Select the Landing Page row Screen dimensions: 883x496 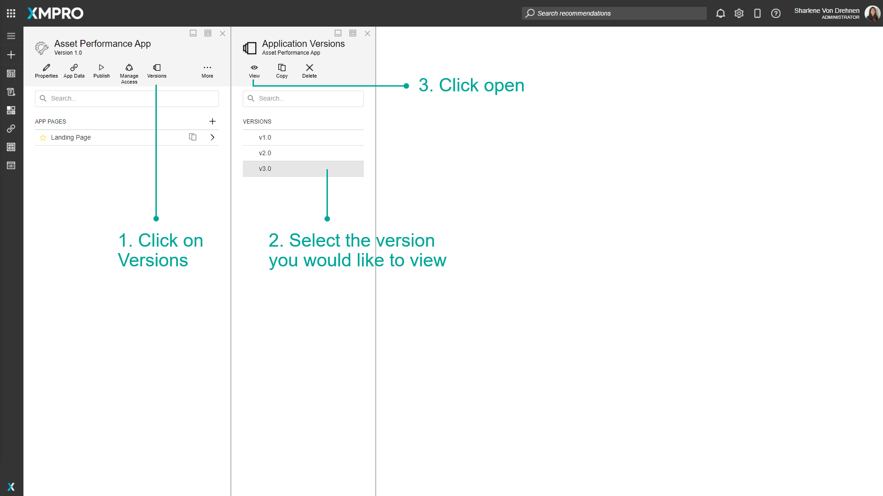click(127, 138)
